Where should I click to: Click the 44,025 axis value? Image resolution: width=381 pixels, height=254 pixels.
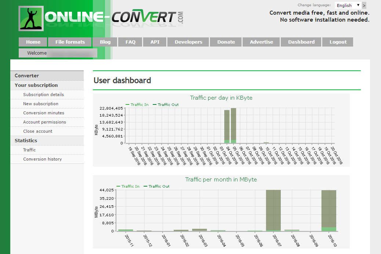click(x=107, y=190)
